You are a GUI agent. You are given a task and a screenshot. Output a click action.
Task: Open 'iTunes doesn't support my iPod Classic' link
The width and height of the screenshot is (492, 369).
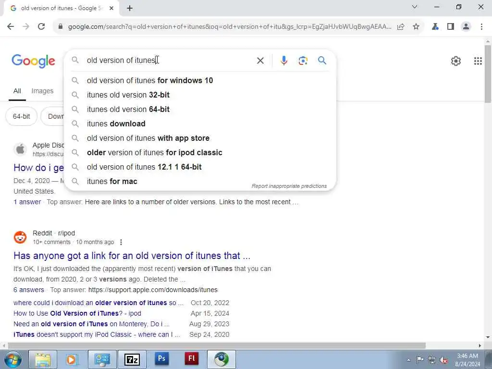coord(97,334)
